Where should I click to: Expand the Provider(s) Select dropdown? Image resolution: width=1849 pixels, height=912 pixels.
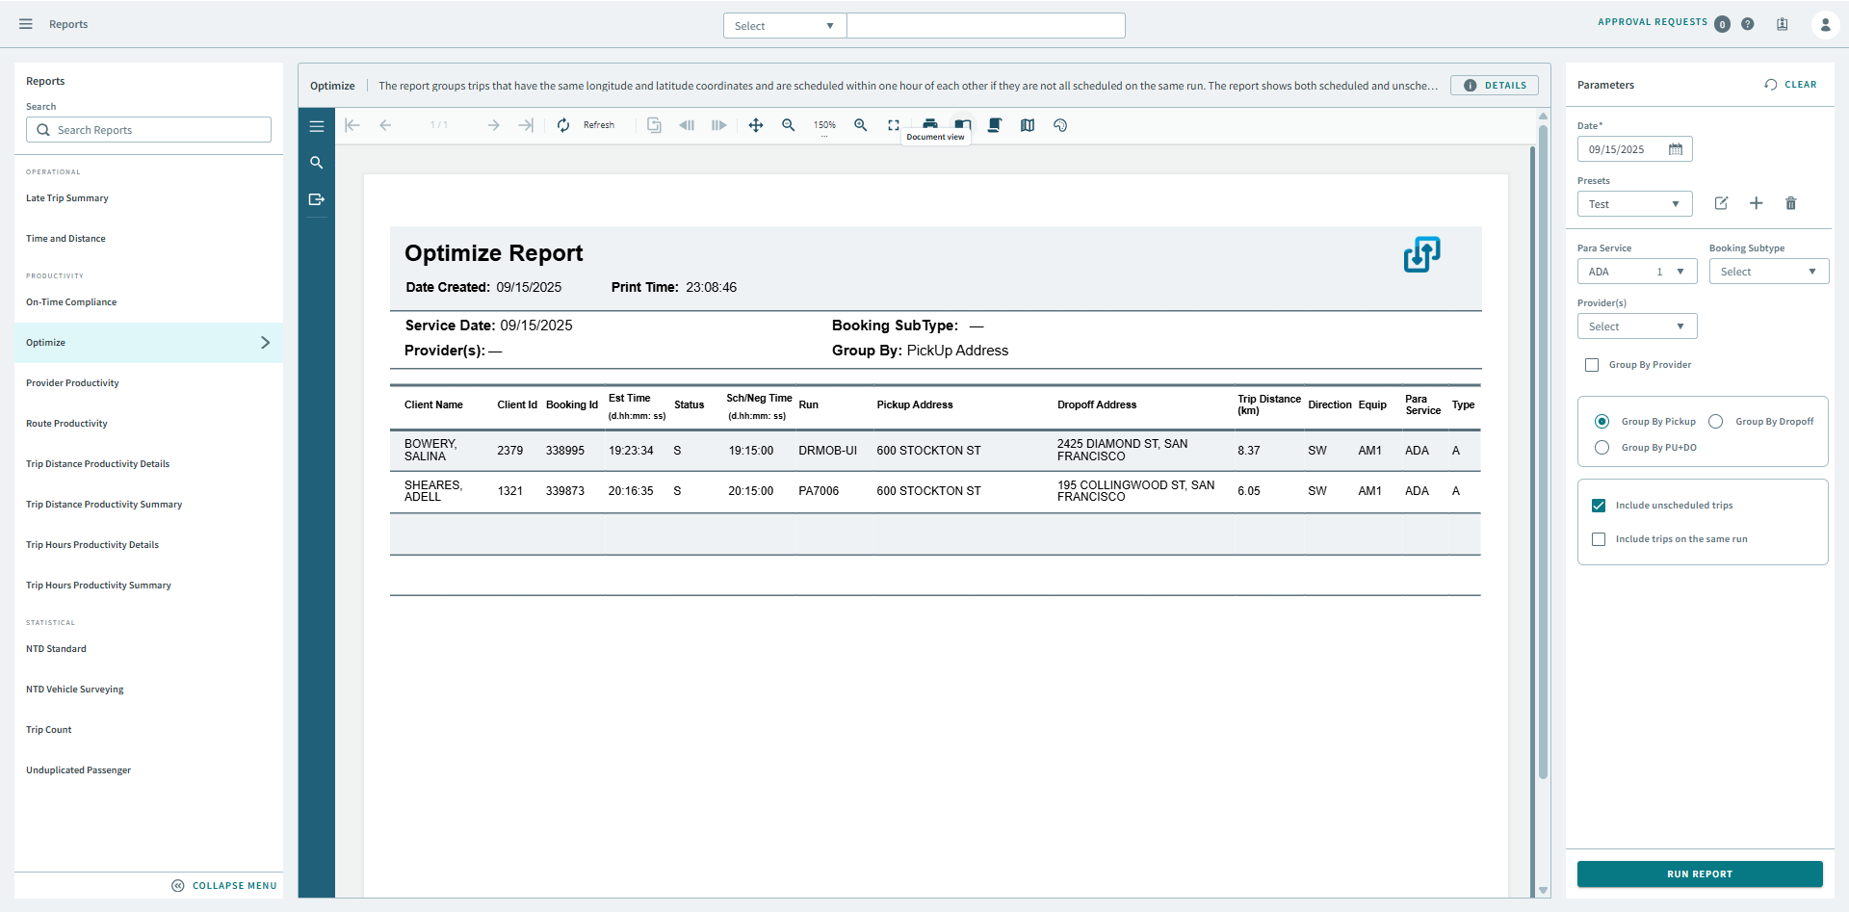coord(1636,326)
